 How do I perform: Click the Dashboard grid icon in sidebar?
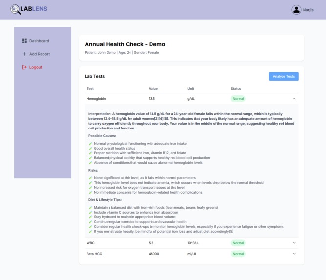click(24, 41)
